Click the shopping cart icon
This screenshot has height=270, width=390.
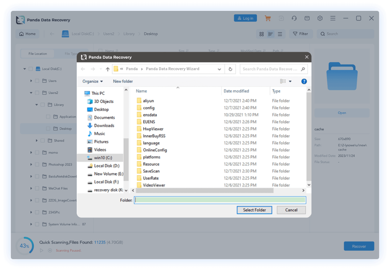coord(268,18)
